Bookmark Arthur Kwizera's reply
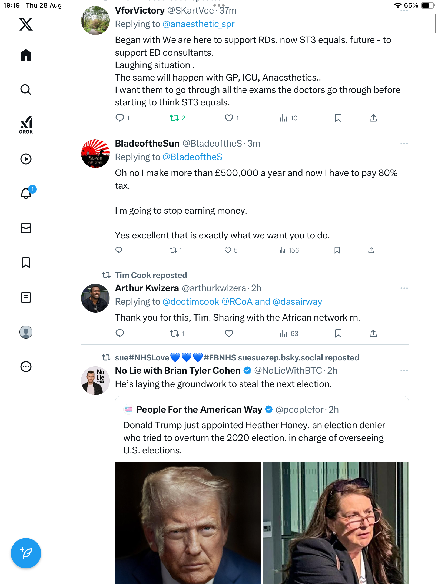The image size is (438, 584). point(338,333)
